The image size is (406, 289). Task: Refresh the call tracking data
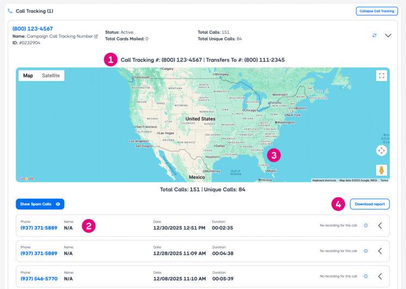click(374, 35)
